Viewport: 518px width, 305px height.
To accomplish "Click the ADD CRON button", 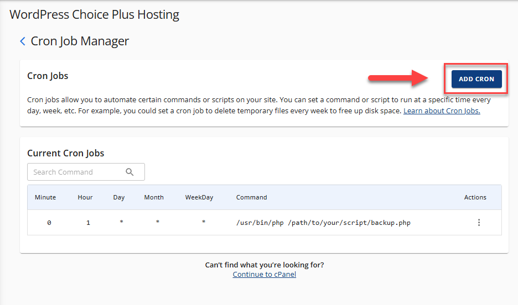I will coord(476,79).
